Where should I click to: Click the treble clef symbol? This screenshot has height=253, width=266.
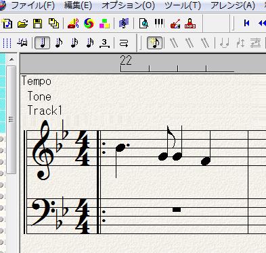pos(43,150)
